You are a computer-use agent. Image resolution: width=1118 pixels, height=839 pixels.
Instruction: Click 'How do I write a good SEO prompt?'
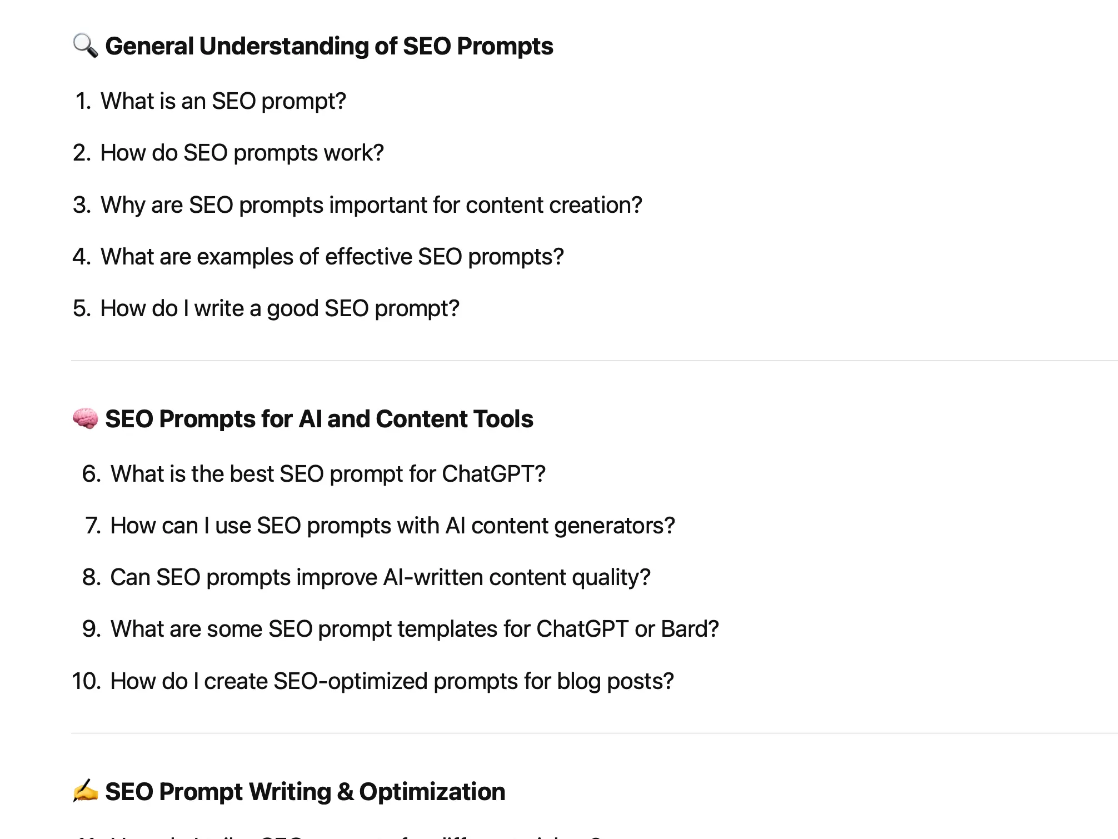(x=279, y=308)
